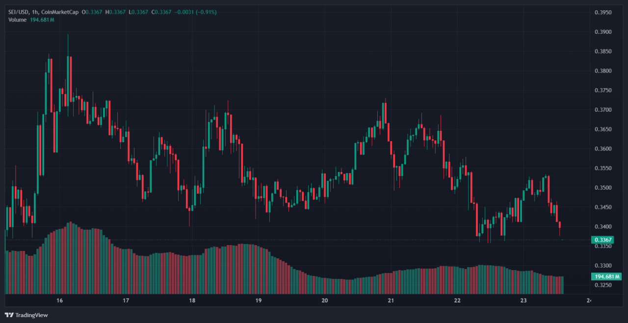Click the volume tag 194.681 M

(x=606, y=277)
